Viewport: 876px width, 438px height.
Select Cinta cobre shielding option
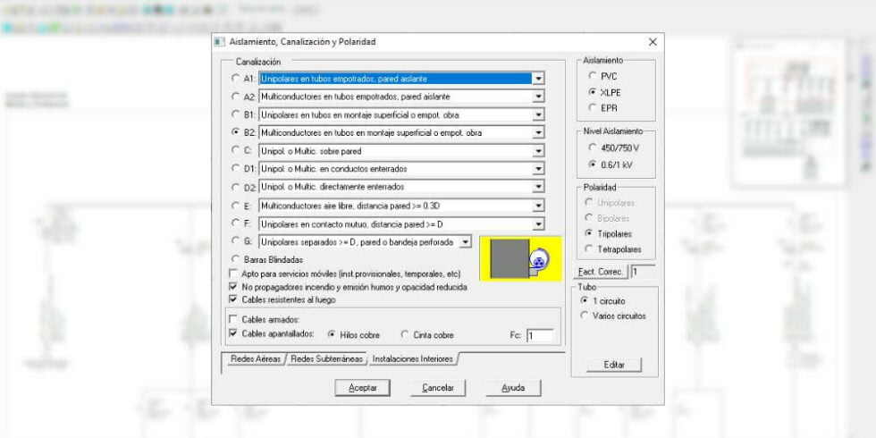click(405, 335)
